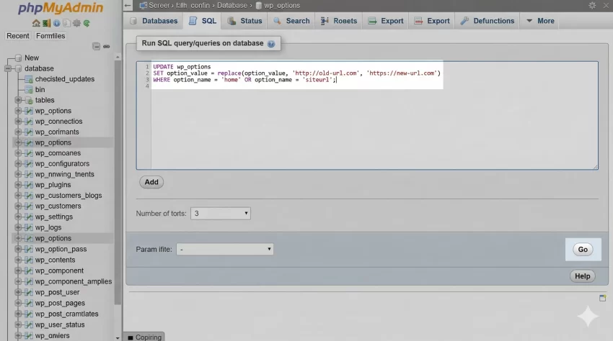Expand the wp_configurators node
The height and width of the screenshot is (341, 613).
tap(18, 163)
